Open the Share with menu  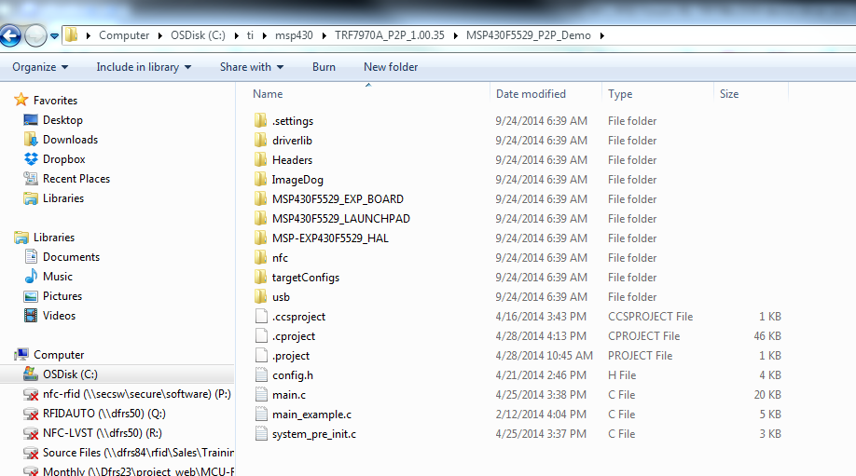tap(252, 67)
